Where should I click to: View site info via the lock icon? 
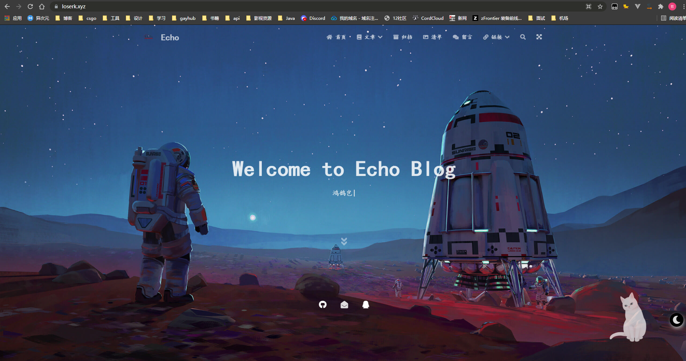56,6
